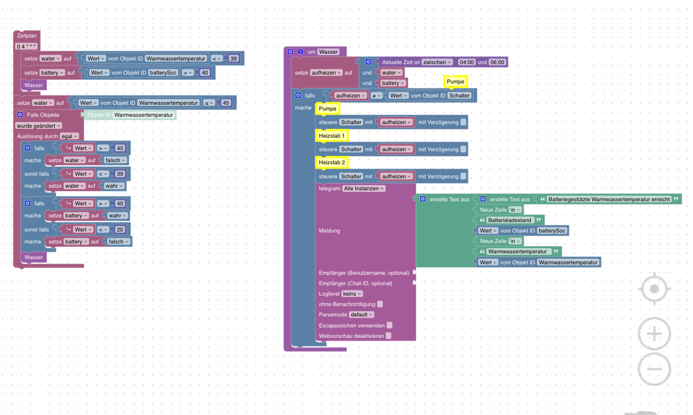Click 'batterySoc' object ID in telegram message
693x415 pixels.
pyautogui.click(x=553, y=230)
